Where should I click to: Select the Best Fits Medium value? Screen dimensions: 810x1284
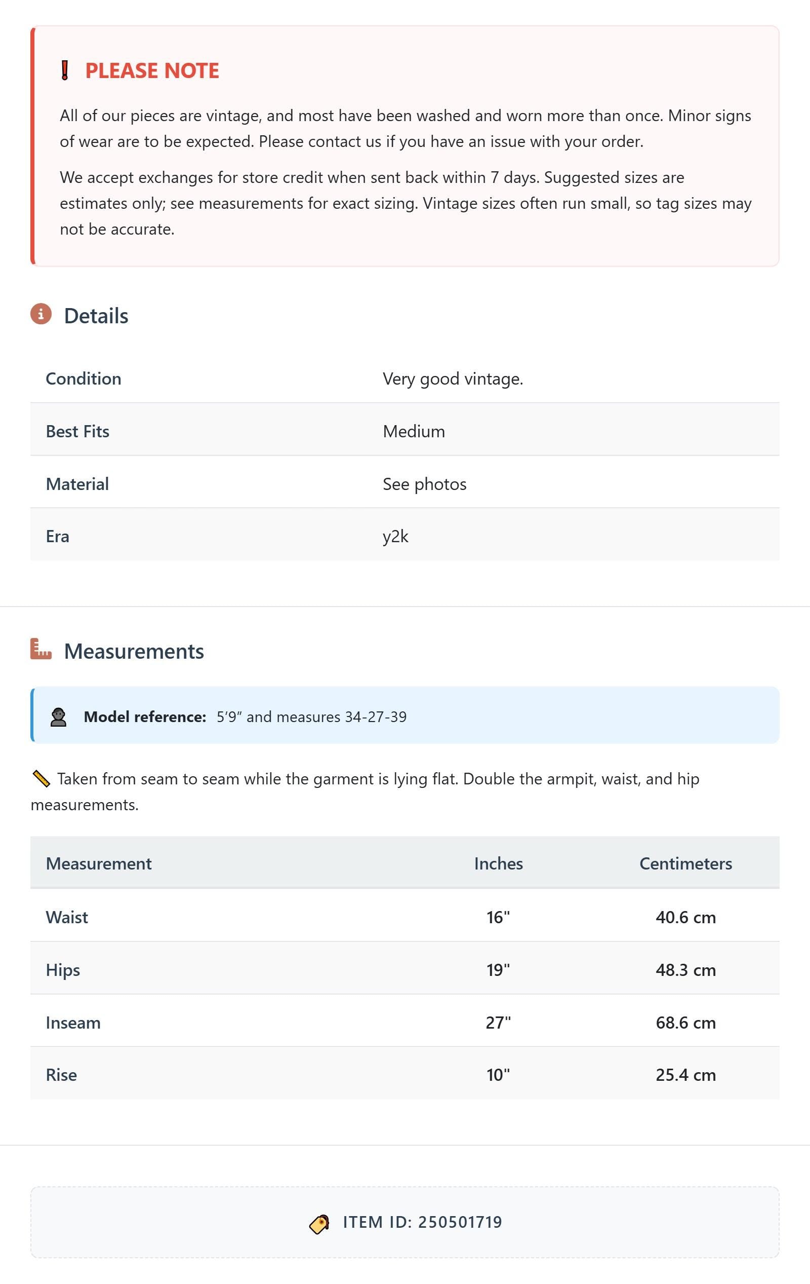click(414, 431)
